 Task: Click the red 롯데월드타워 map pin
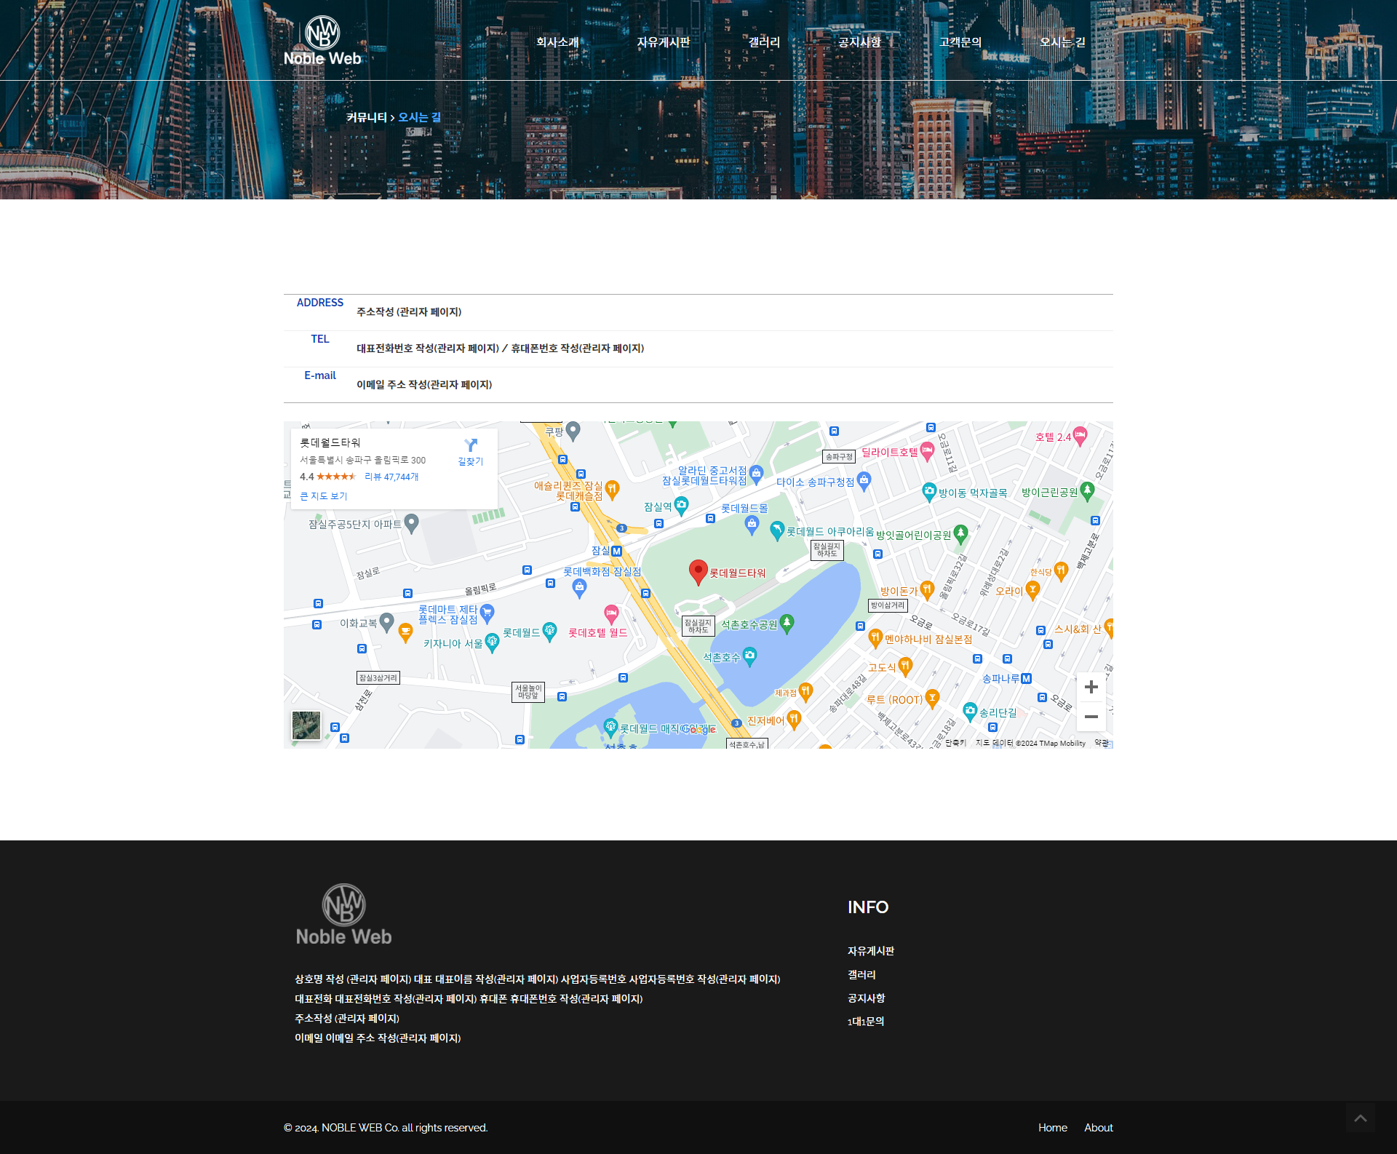(698, 571)
